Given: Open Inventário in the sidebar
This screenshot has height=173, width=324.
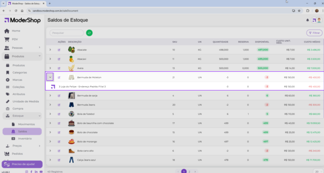Looking at the screenshot, I should coord(25,138).
